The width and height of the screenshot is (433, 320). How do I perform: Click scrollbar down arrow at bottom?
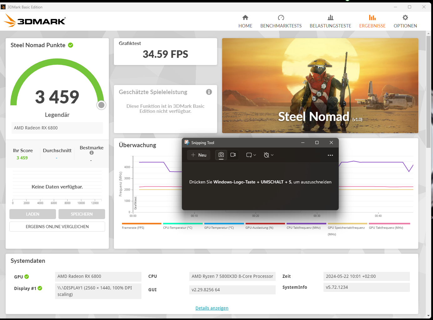tap(428, 316)
